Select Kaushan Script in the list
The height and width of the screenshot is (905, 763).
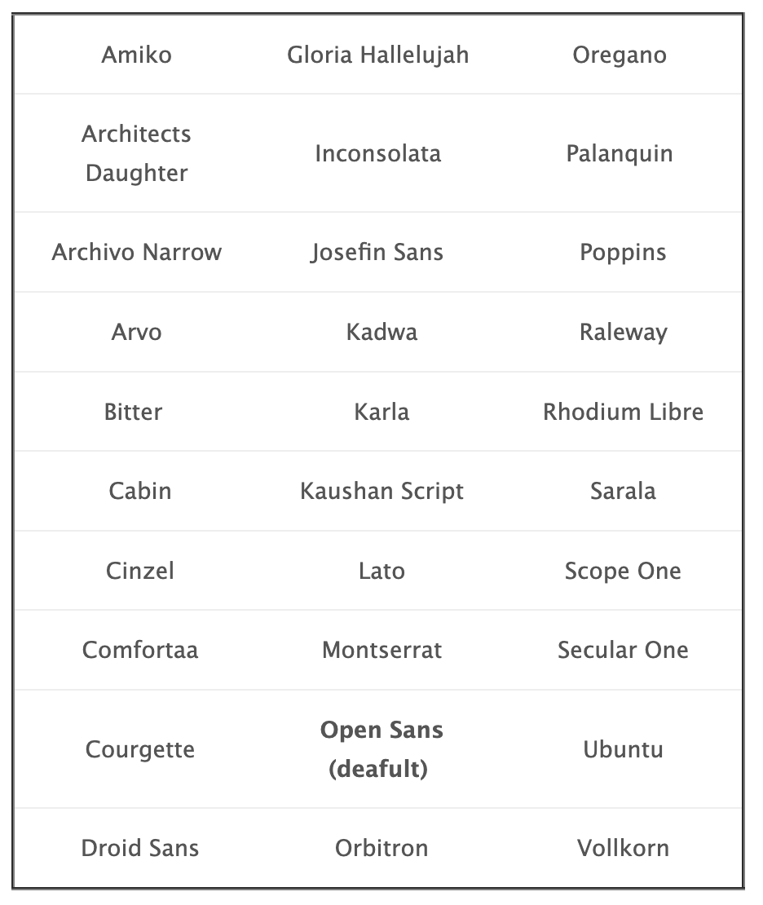pyautogui.click(x=381, y=491)
